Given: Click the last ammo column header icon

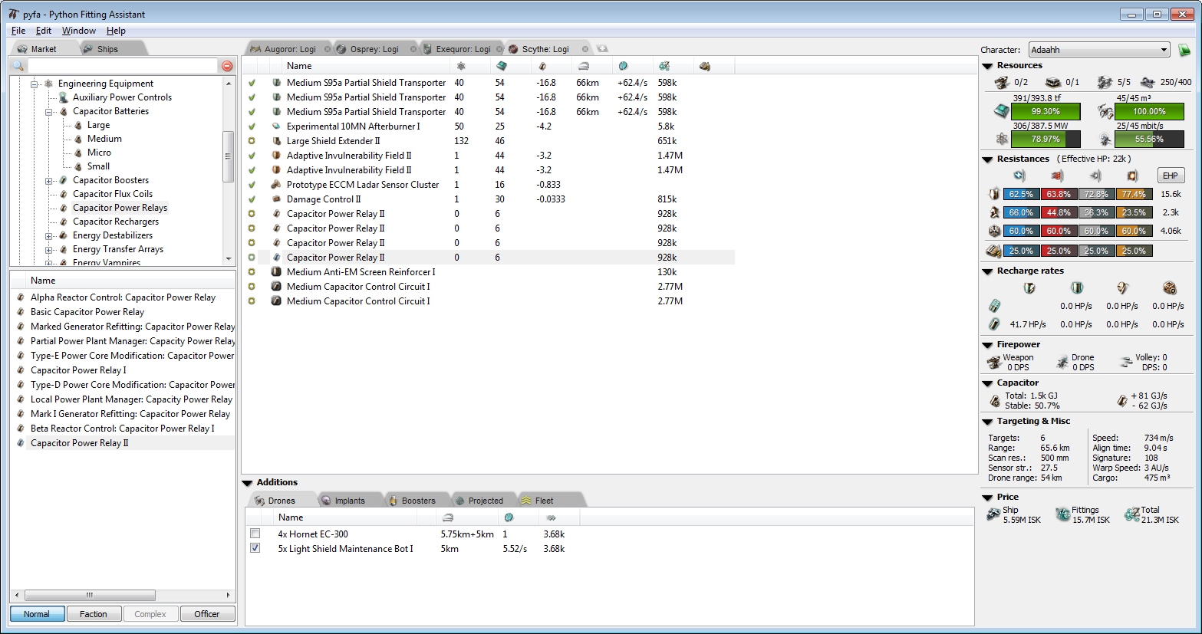Looking at the screenshot, I should 705,66.
